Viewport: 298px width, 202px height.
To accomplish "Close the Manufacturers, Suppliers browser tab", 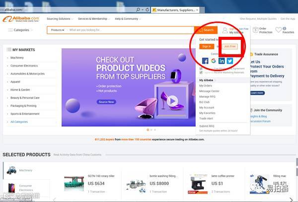I will (x=197, y=10).
